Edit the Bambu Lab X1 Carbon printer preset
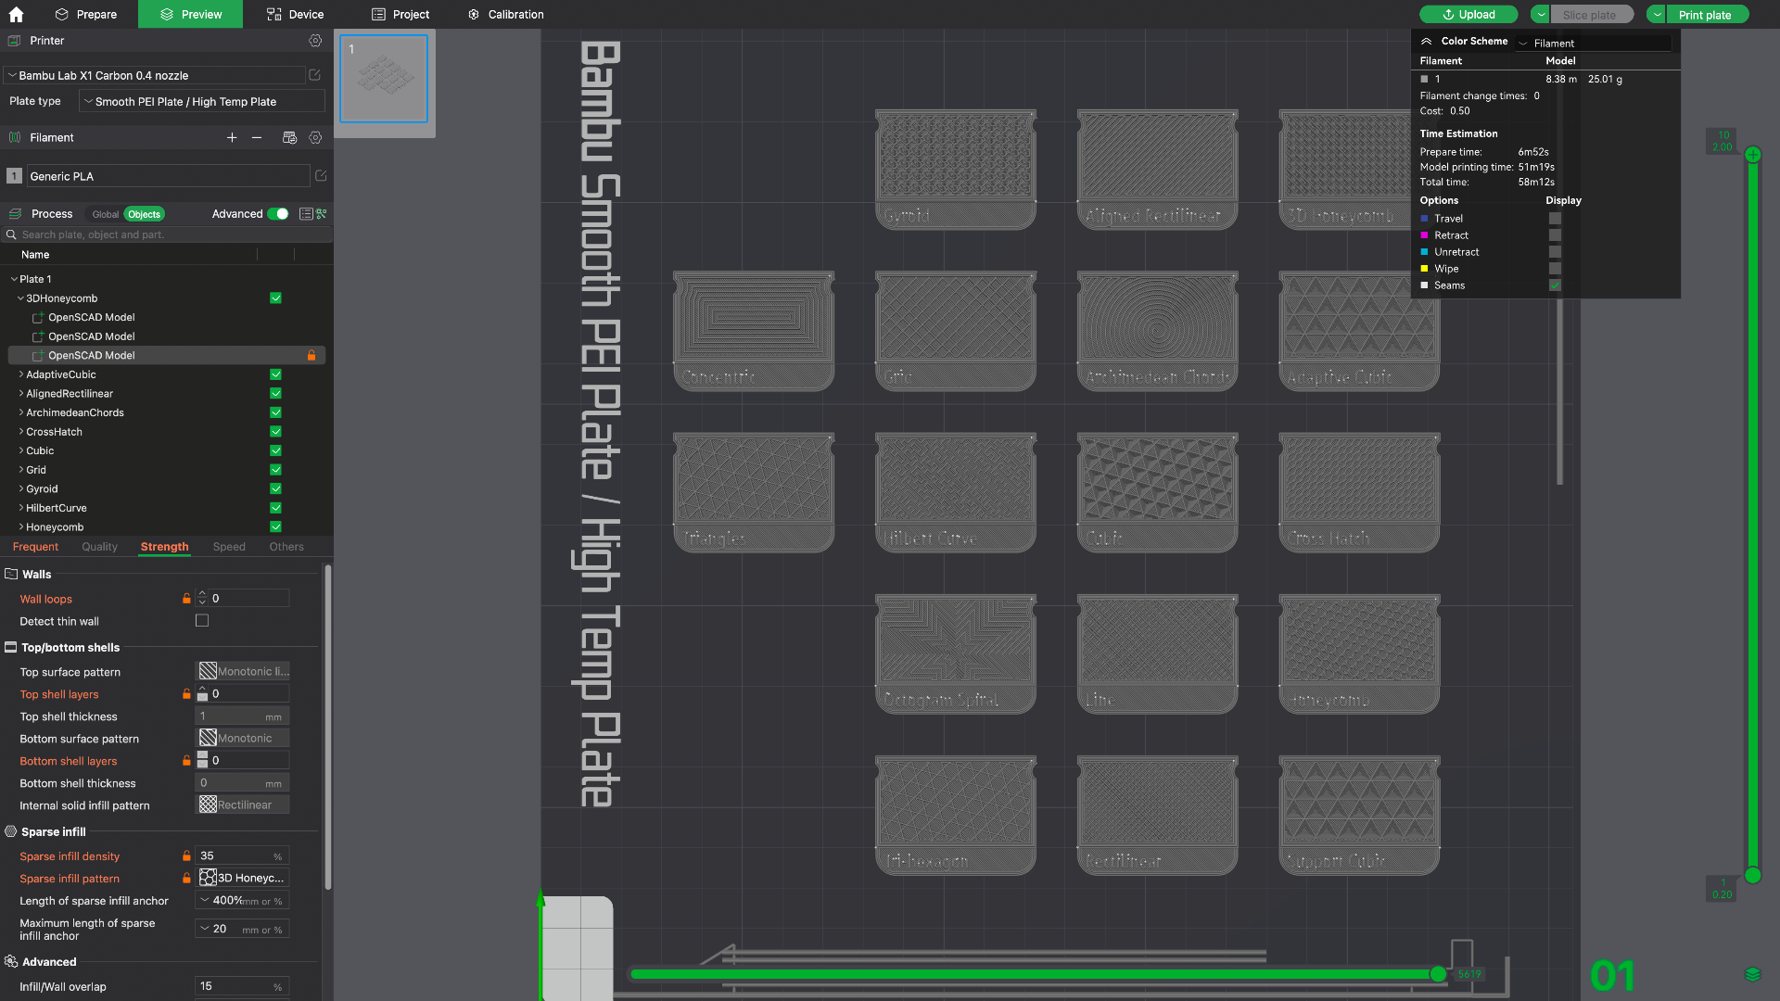This screenshot has height=1001, width=1780. tap(314, 75)
